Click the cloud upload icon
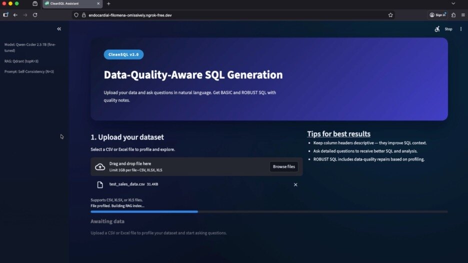 [x=100, y=167]
